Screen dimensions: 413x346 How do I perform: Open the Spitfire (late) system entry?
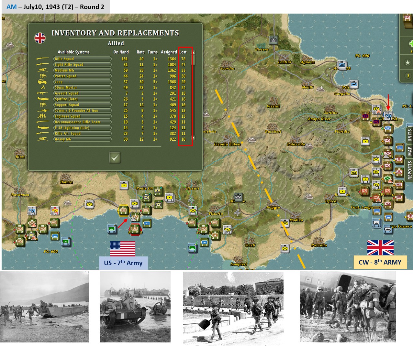click(x=82, y=99)
